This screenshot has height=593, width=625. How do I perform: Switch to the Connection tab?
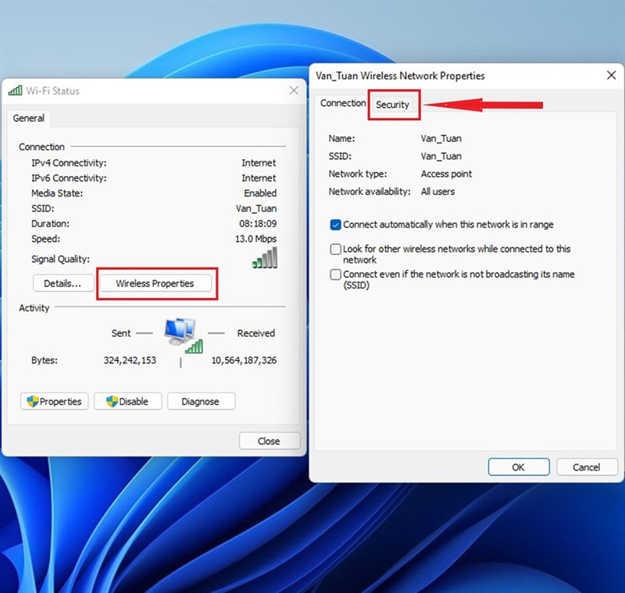(x=343, y=103)
